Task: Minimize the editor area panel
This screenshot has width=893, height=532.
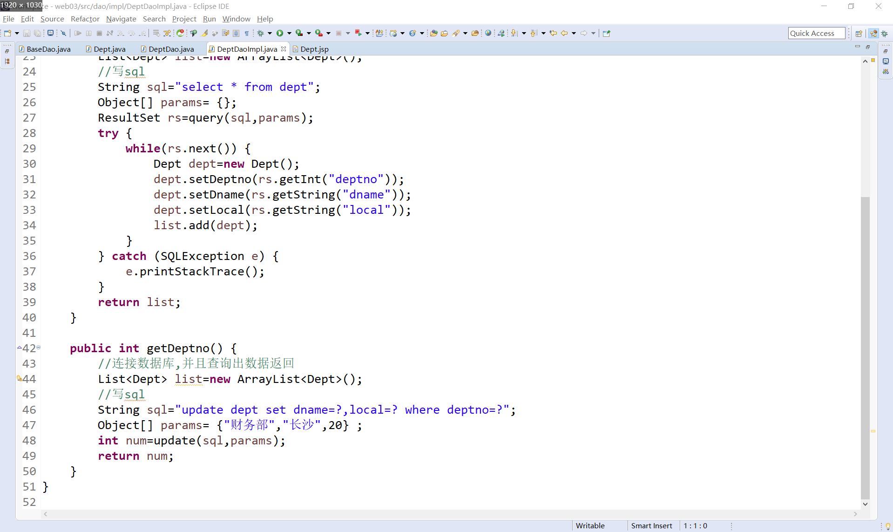Action: pos(857,47)
